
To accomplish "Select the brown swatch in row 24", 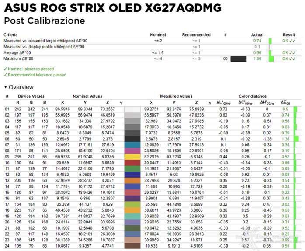I will 132,246.
